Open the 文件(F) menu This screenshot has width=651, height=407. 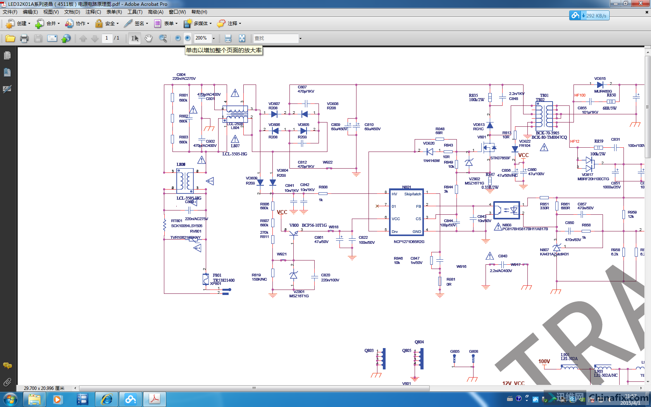pyautogui.click(x=10, y=12)
